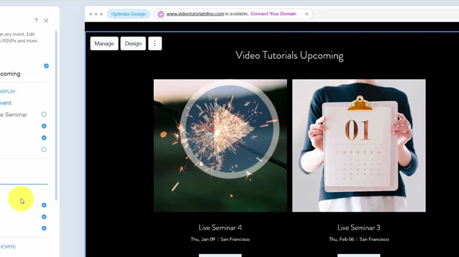This screenshot has width=459, height=257.
Task: Click the Connect Your Domain link
Action: 273,14
